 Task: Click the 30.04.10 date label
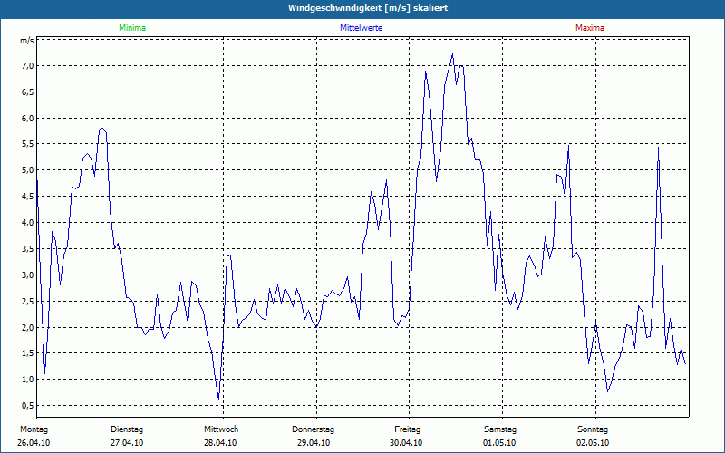(406, 443)
